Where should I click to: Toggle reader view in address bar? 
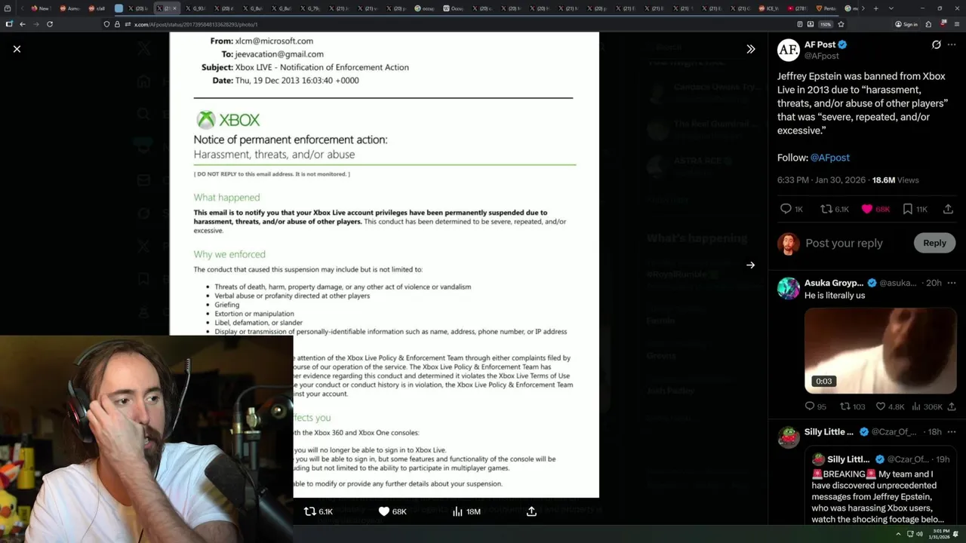point(800,24)
